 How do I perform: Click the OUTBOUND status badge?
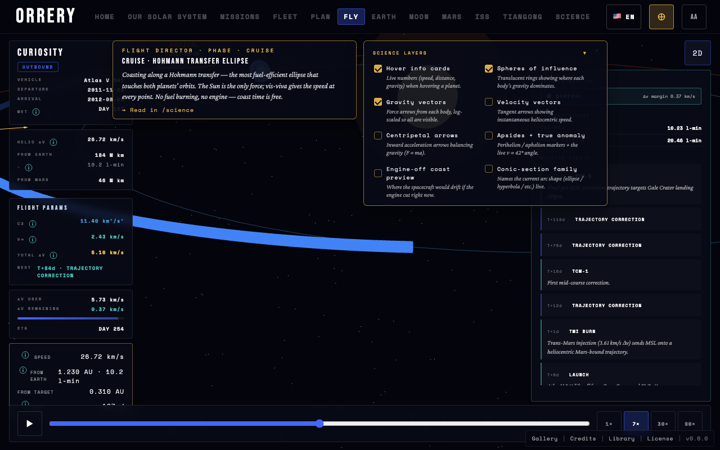pyautogui.click(x=38, y=67)
